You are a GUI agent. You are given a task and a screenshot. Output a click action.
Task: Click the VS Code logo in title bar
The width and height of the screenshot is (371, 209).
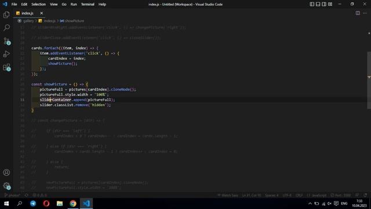(5, 4)
